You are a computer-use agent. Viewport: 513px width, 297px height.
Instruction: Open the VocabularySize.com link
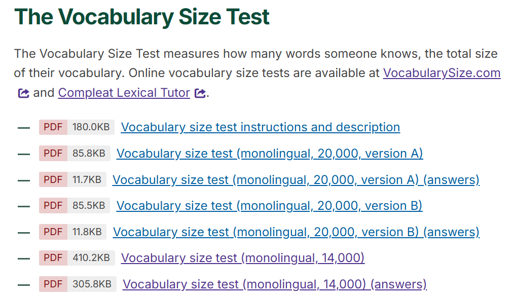(x=442, y=73)
